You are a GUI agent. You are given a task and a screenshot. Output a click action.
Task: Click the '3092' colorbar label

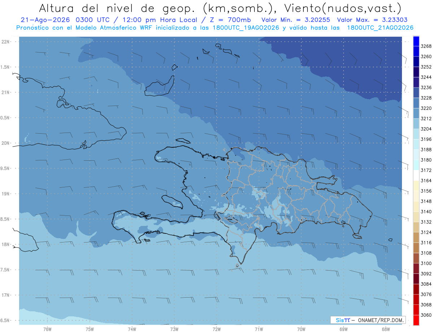[x=426, y=273]
